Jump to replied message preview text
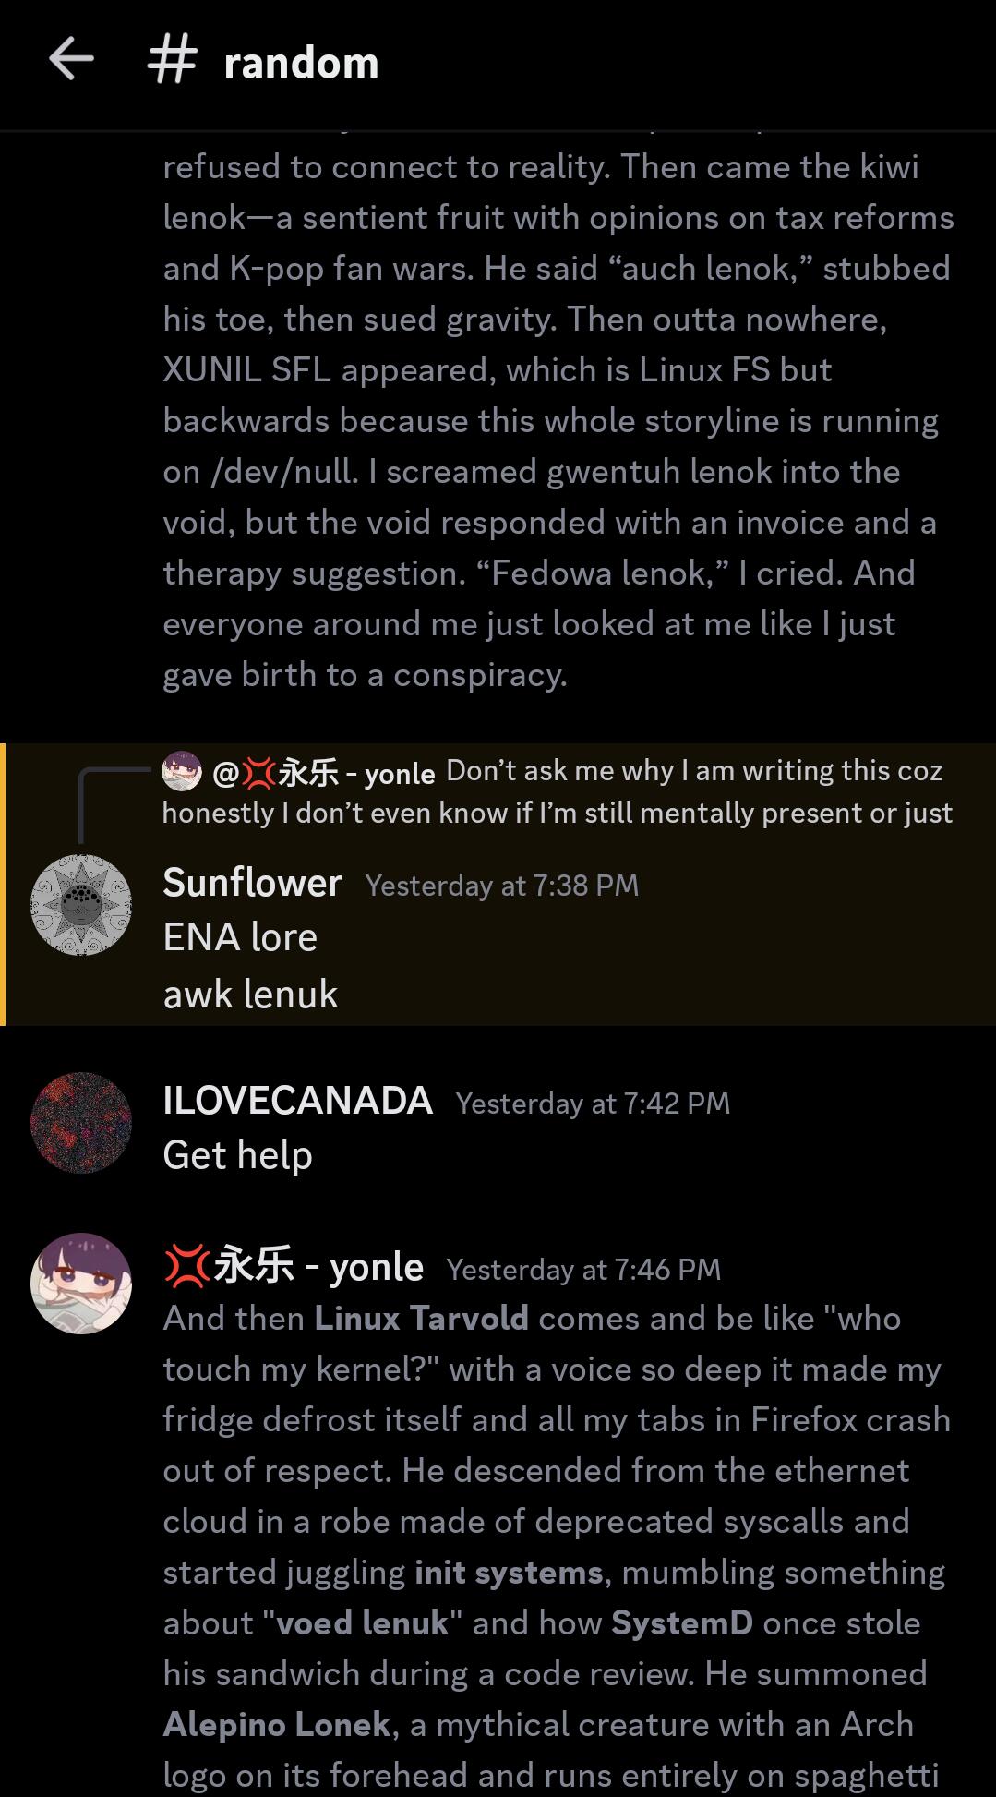Screen dimensions: 996x1797 pos(557,791)
